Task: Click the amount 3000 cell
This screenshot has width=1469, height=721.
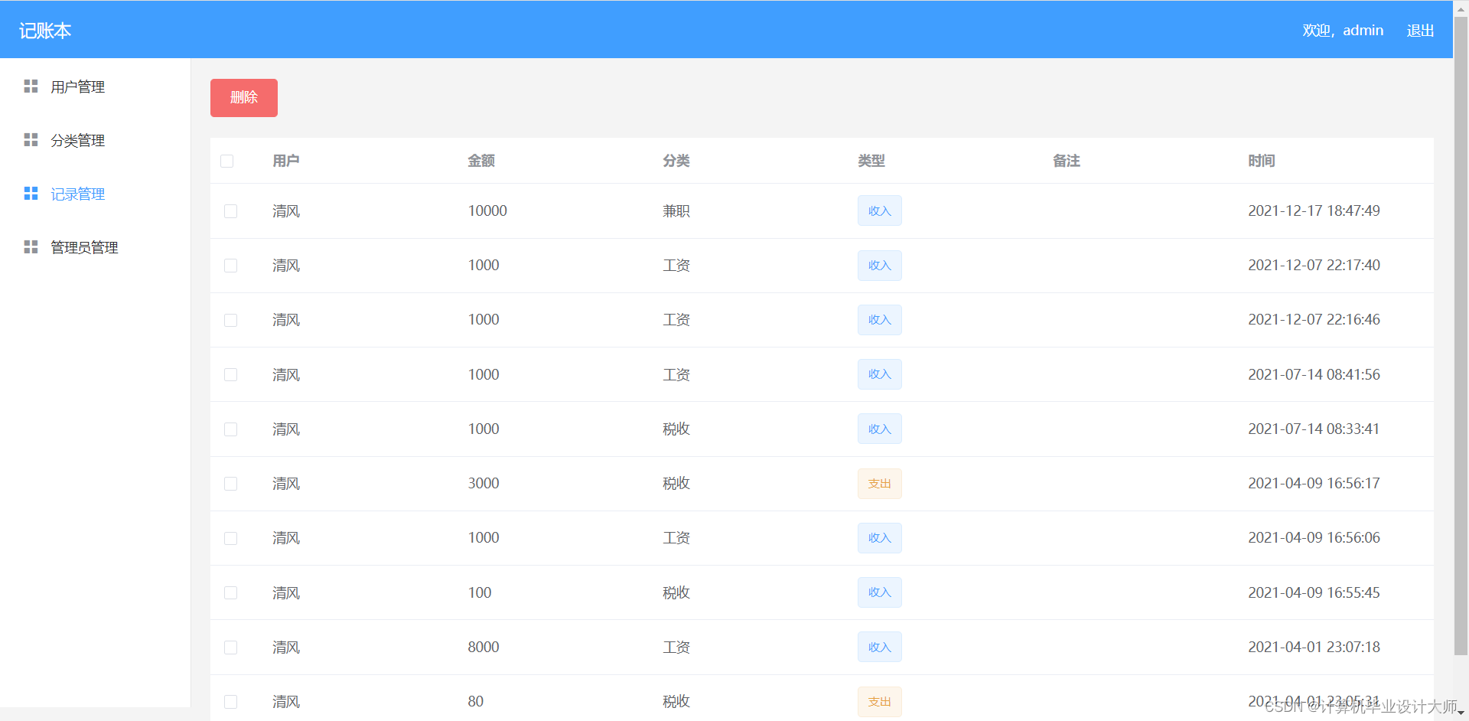Action: point(484,484)
